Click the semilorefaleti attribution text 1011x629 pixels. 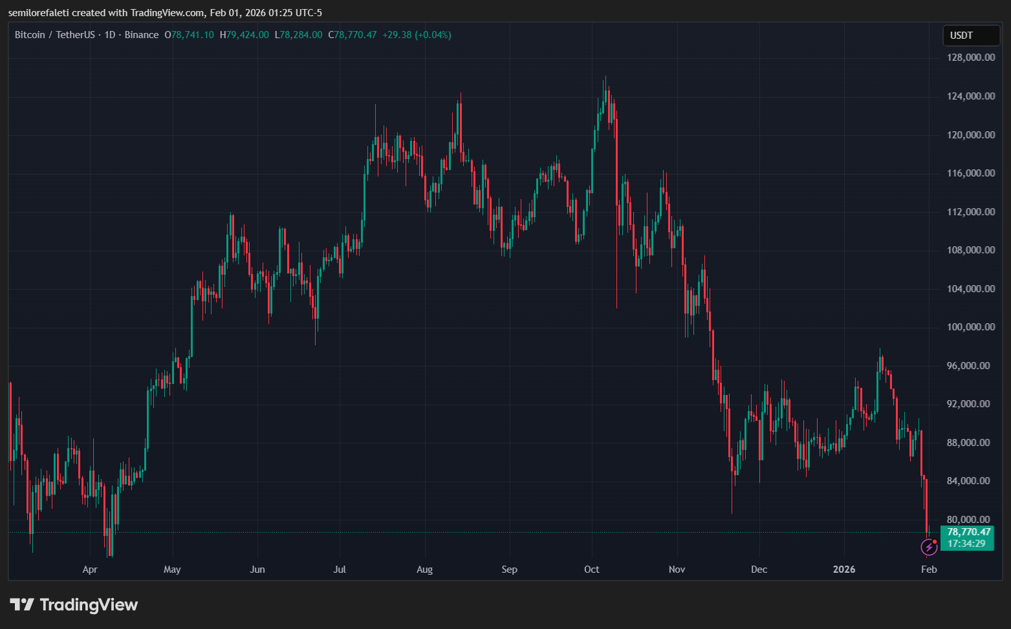[39, 12]
